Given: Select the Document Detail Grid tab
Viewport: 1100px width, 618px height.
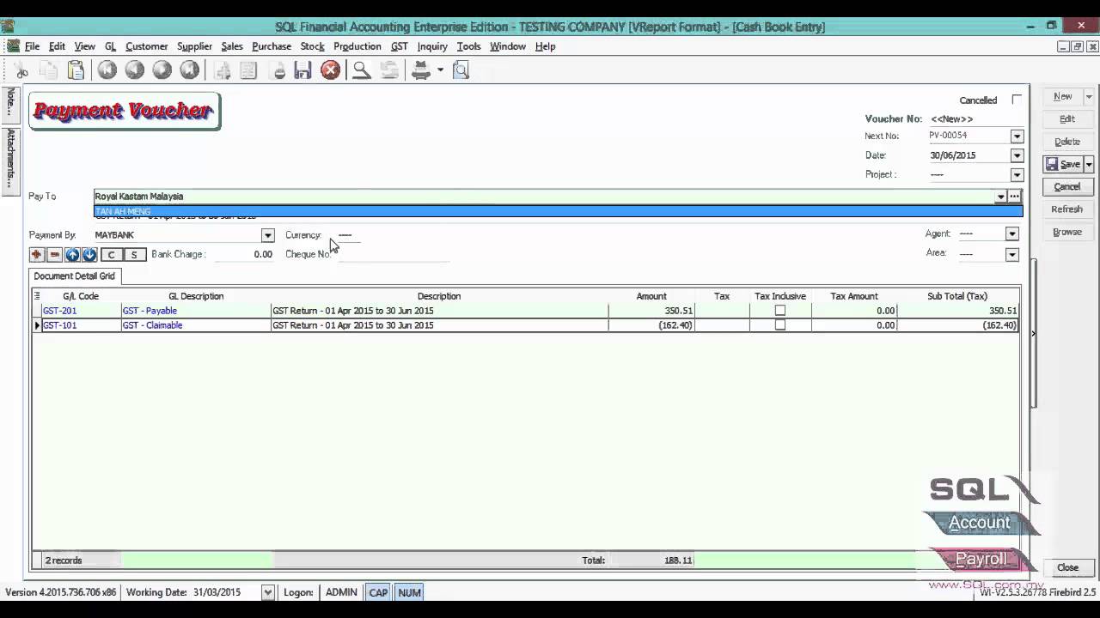Looking at the screenshot, I should point(74,276).
